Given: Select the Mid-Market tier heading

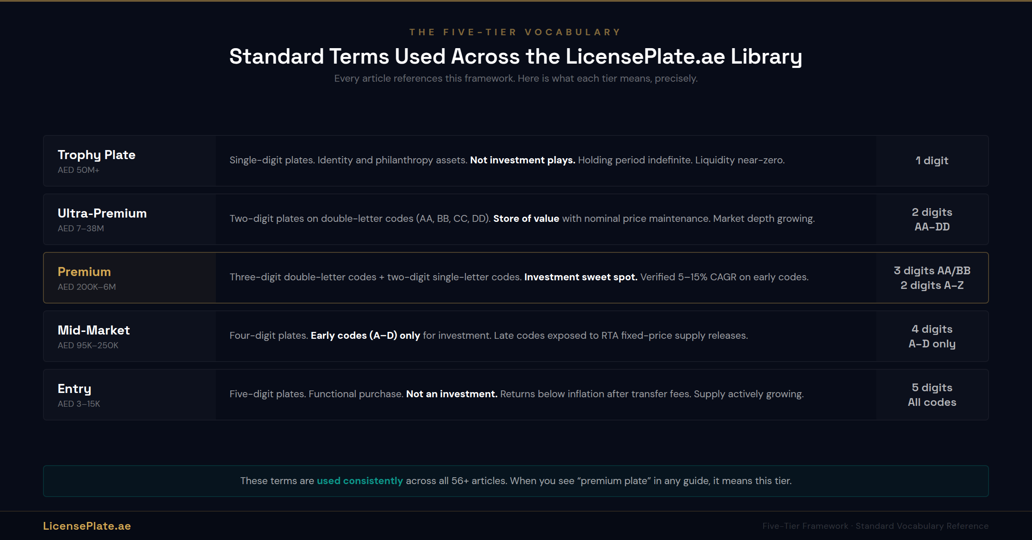Looking at the screenshot, I should (x=94, y=330).
